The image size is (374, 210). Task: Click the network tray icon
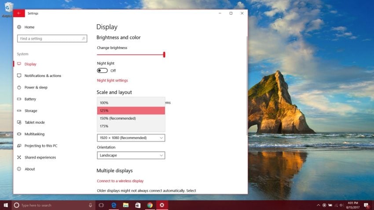click(336, 205)
